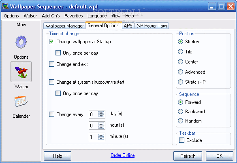
Task: Click the Help button at bottom
Action: tap(58, 156)
